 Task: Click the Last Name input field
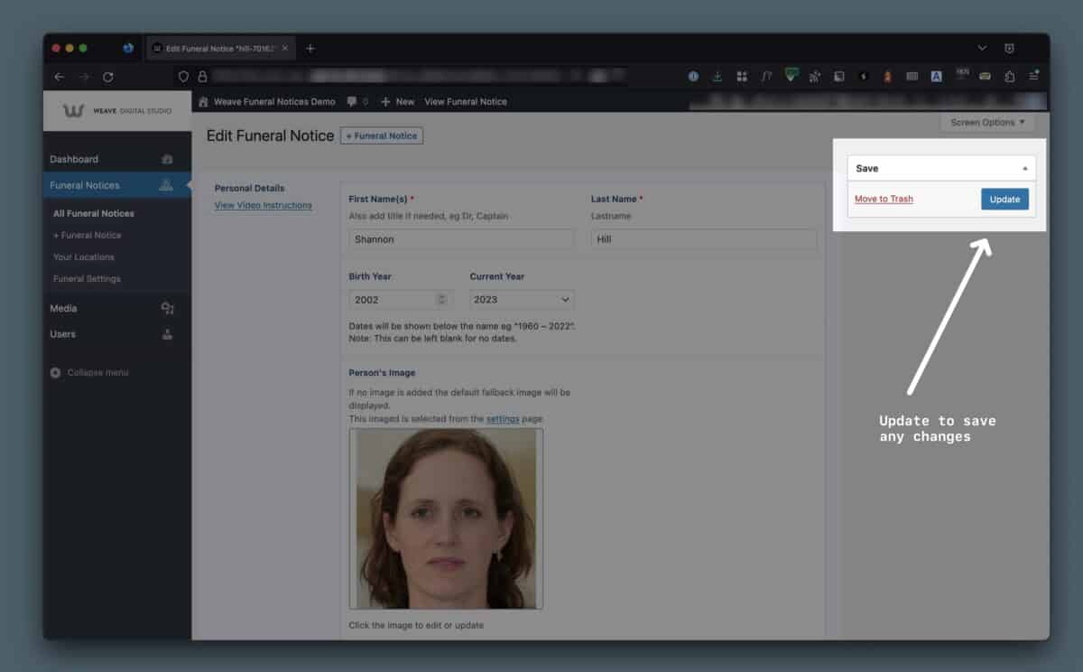tap(703, 239)
